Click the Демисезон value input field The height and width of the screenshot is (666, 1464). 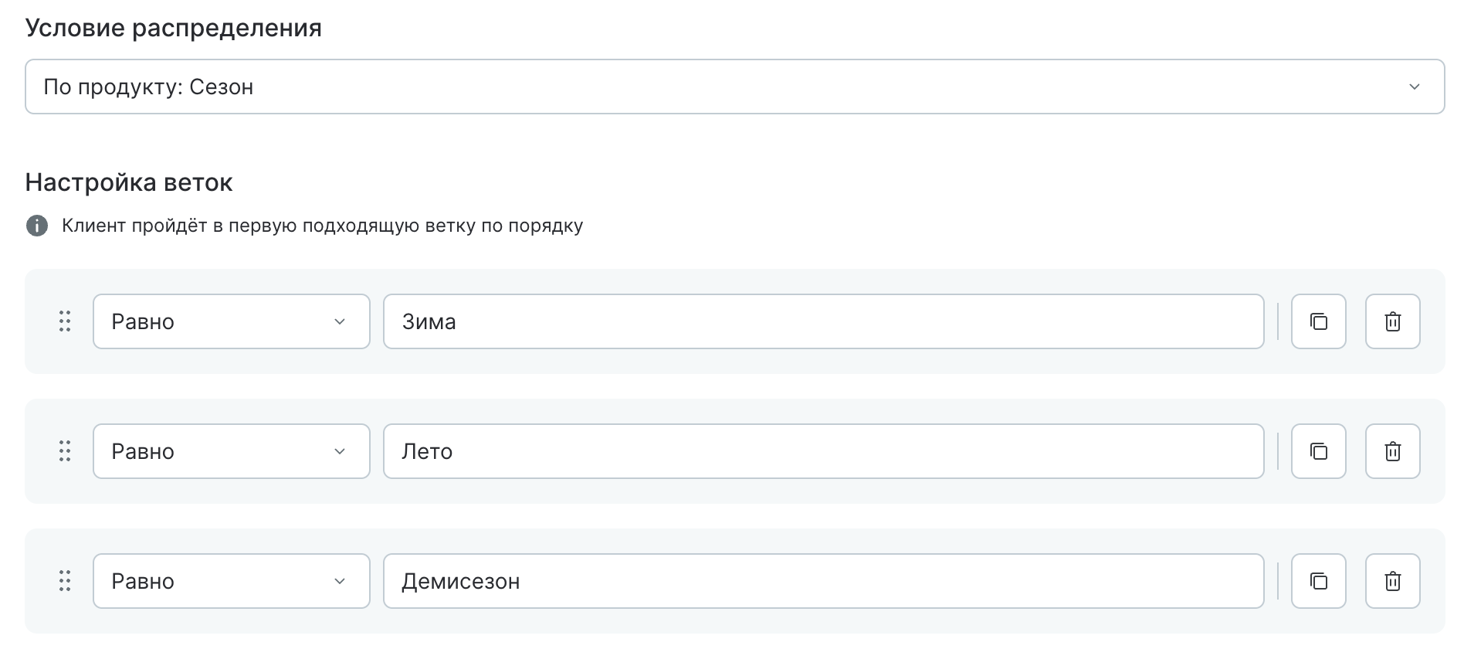(822, 581)
